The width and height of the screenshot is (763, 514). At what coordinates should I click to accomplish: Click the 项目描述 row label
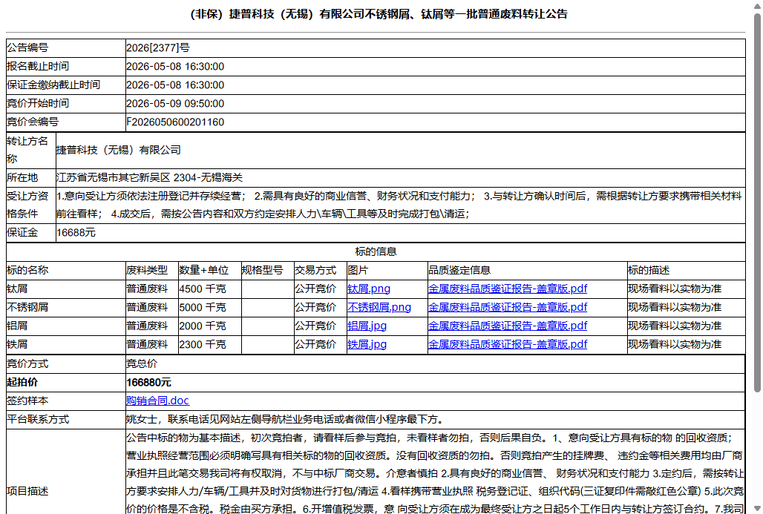point(27,492)
